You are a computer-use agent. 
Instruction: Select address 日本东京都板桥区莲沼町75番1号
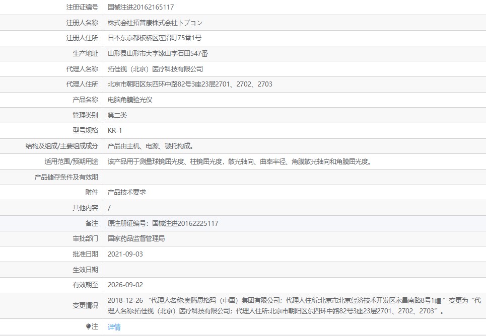coord(154,38)
